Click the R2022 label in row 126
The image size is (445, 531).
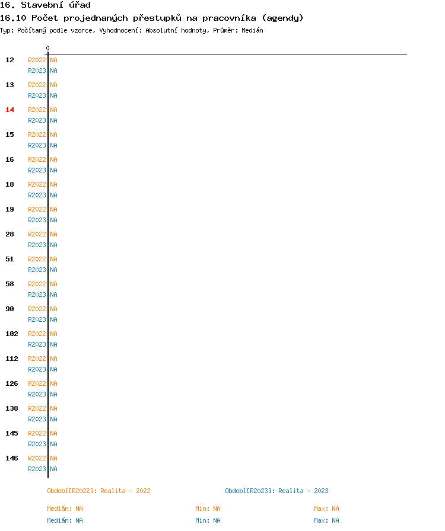click(37, 383)
